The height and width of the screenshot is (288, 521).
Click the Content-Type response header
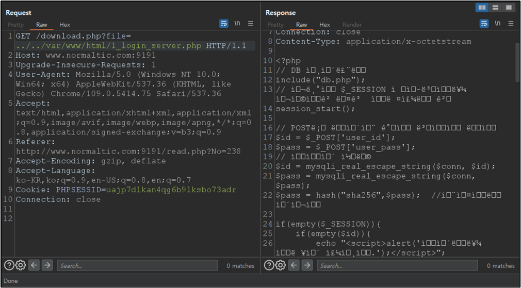pos(373,42)
